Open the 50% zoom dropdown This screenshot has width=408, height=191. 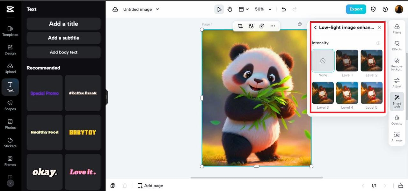pos(263,9)
